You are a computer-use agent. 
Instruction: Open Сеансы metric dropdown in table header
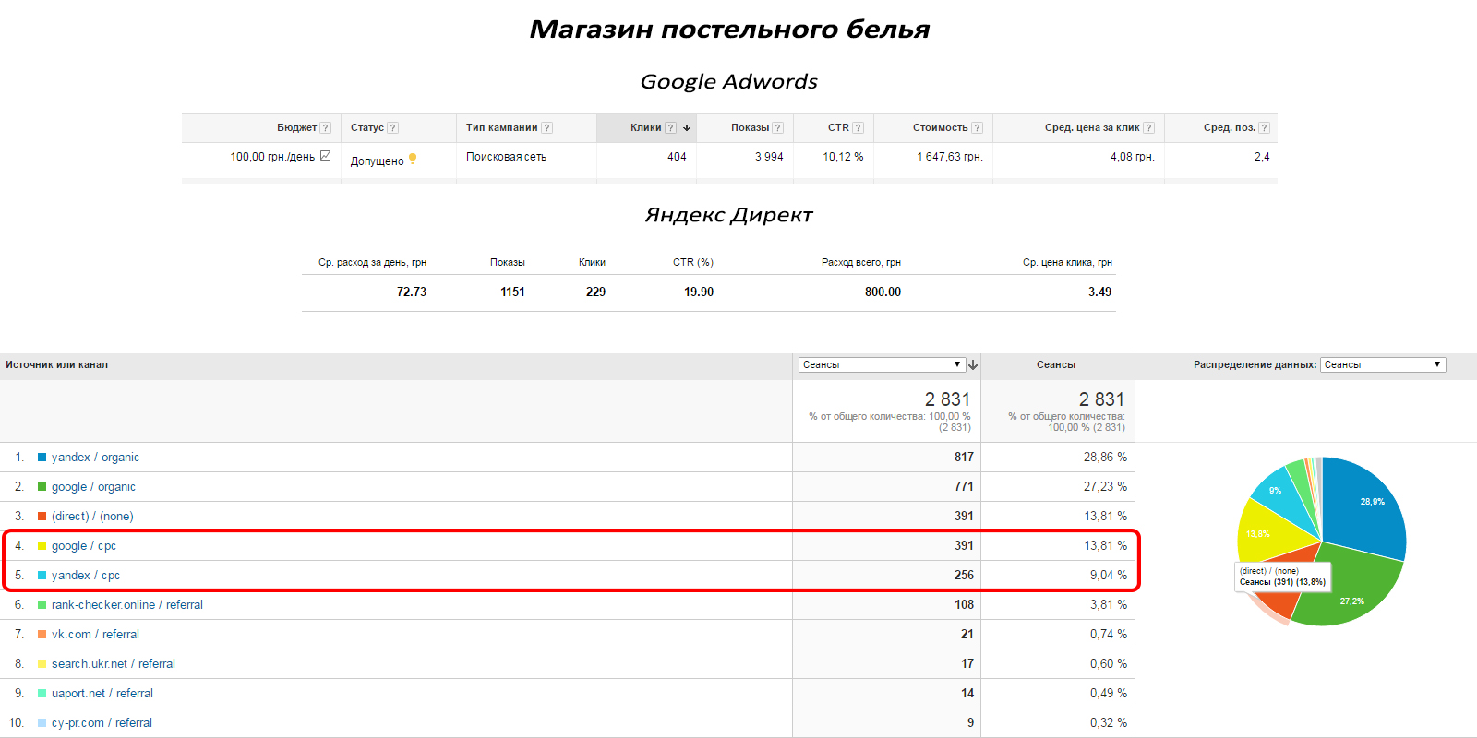coord(882,364)
